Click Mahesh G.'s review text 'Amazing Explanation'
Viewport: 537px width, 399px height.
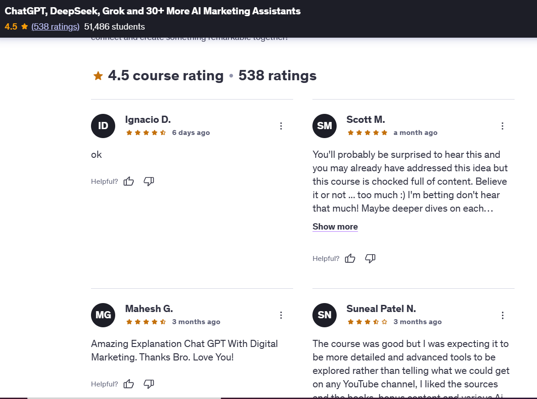(184, 351)
